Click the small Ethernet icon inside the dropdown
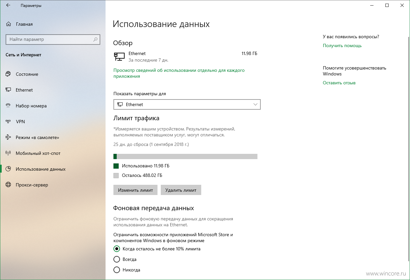Viewport: 410px width, 280px height. click(120, 104)
